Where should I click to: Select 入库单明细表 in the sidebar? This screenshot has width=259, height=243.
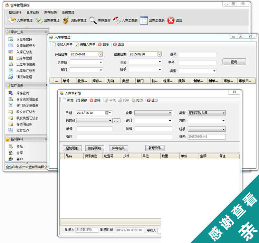pos(26,46)
